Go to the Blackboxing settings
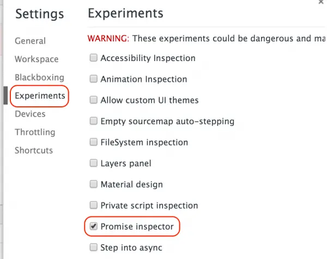The height and width of the screenshot is (259, 327). [39, 77]
